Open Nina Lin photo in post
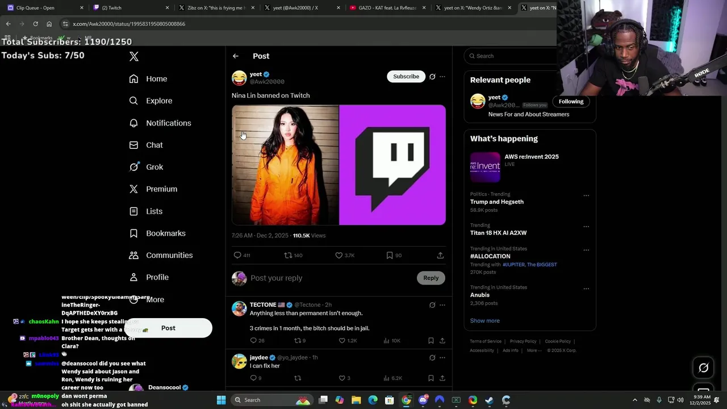Screen dimensions: 727x409 tap(285, 165)
